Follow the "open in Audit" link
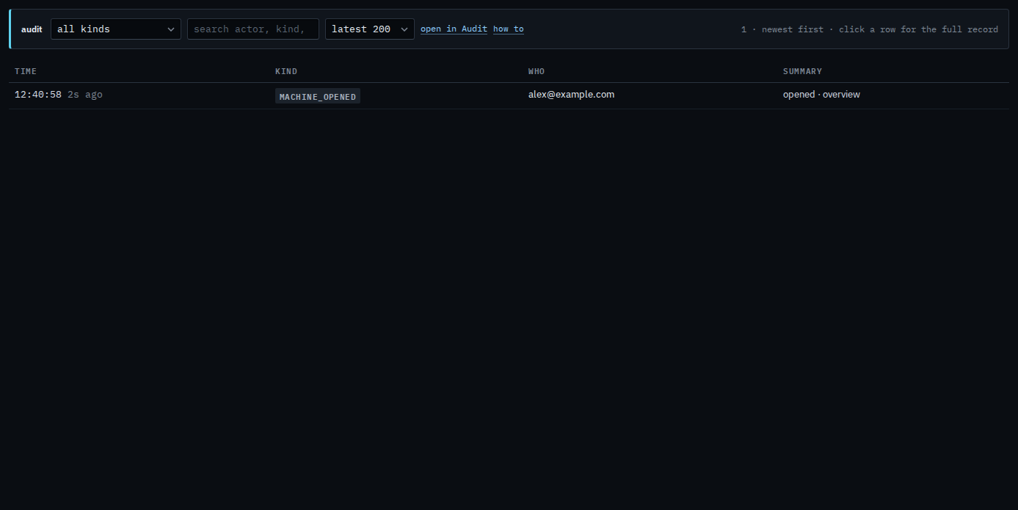This screenshot has height=510, width=1018. 454,29
